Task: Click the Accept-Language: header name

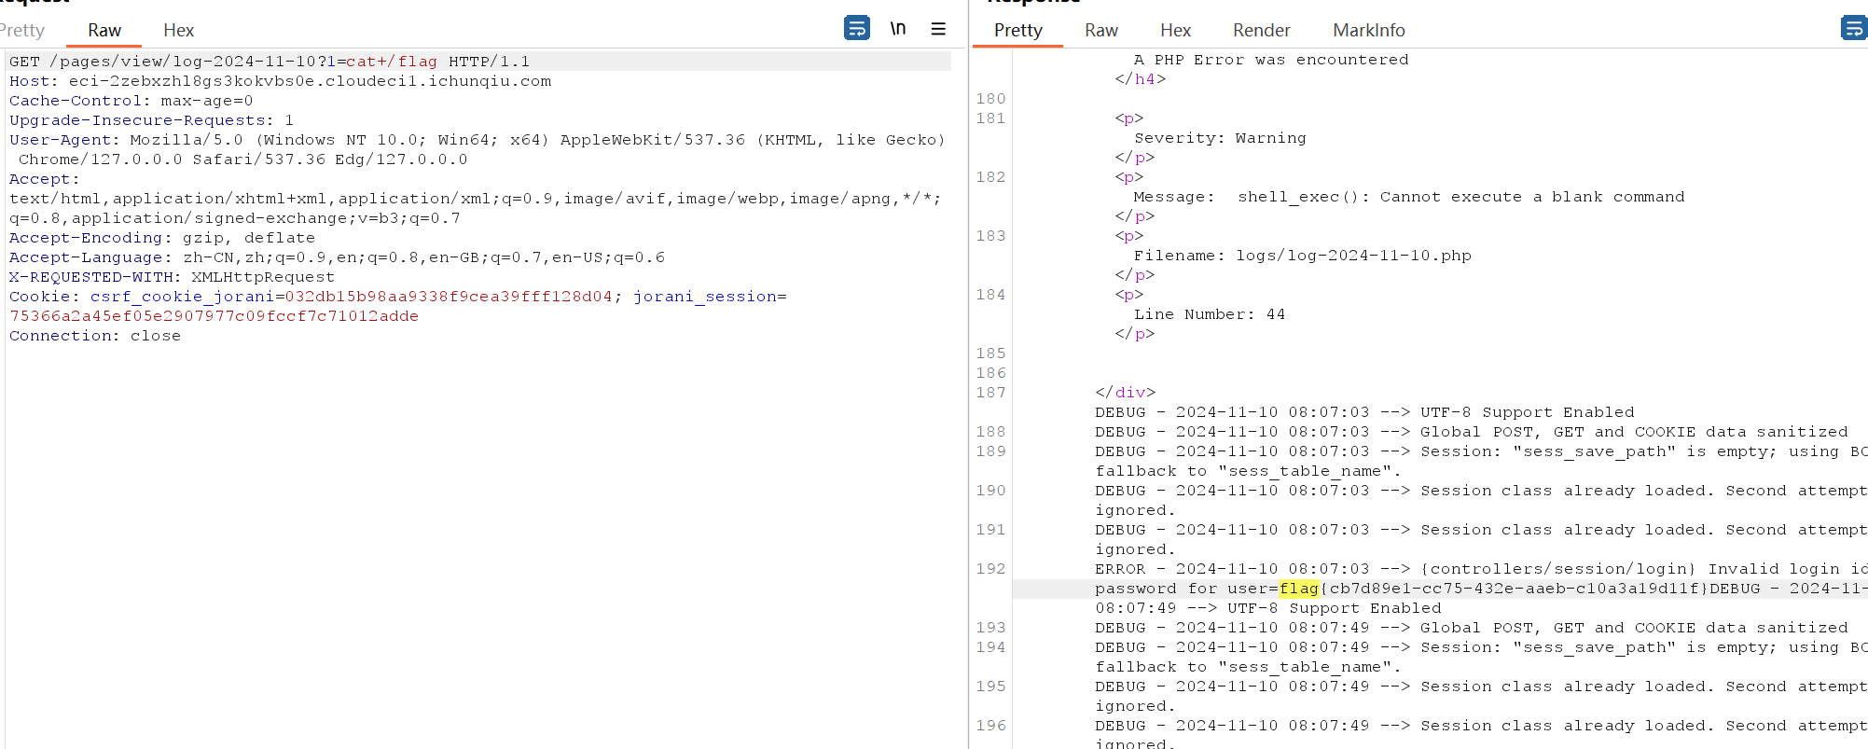Action: click(x=90, y=257)
